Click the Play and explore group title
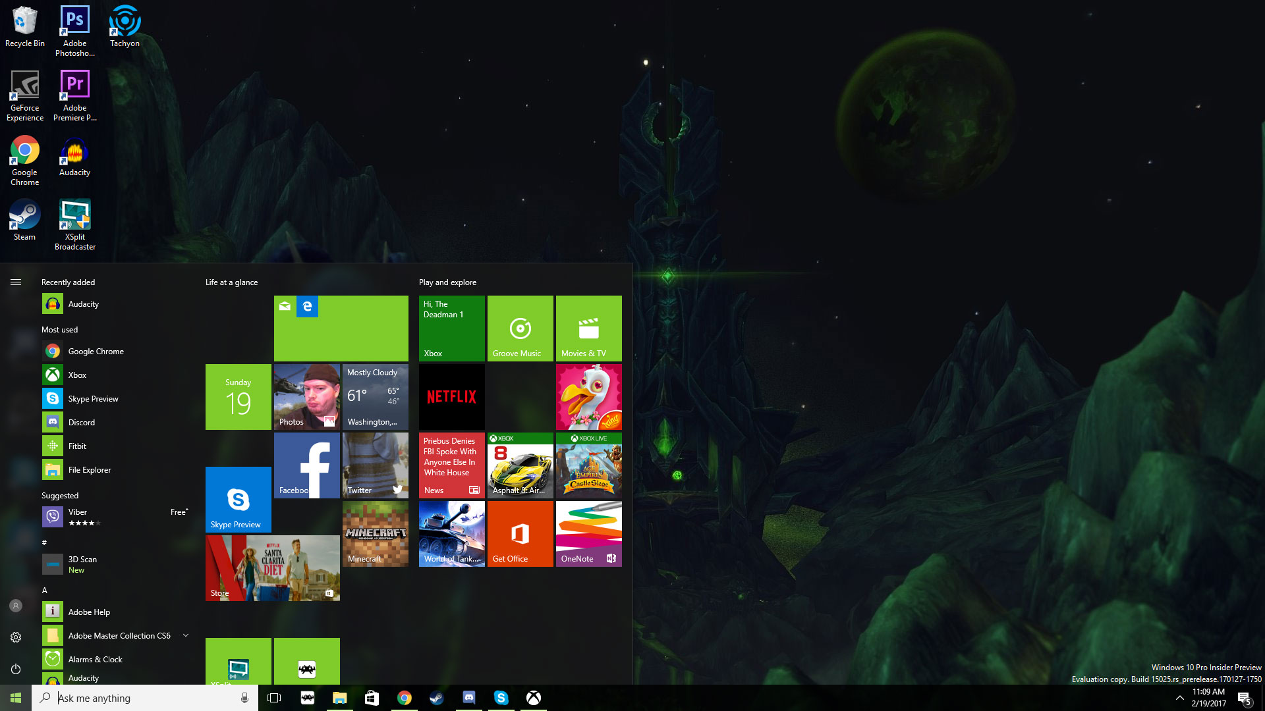Screen dimensions: 1265x711 click(447, 282)
